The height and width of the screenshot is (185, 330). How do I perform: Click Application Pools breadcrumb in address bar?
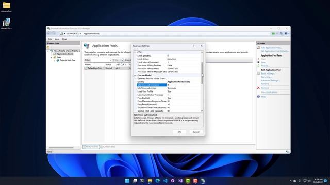pos(91,34)
